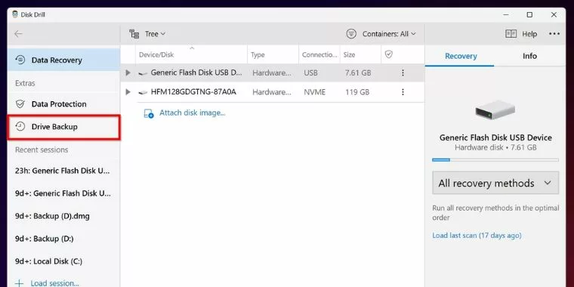The height and width of the screenshot is (287, 574).
Task: Click the Drive Backup clock icon
Action: pos(20,127)
